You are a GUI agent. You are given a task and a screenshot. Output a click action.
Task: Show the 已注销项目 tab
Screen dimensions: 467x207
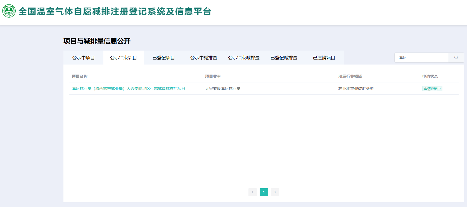tap(324, 58)
